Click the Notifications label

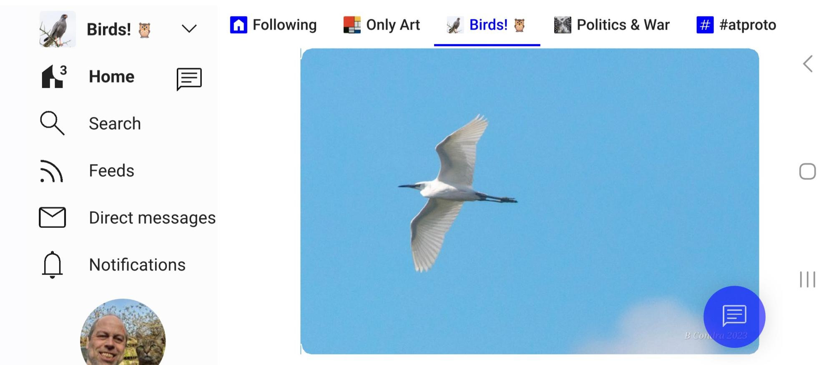[x=137, y=265]
